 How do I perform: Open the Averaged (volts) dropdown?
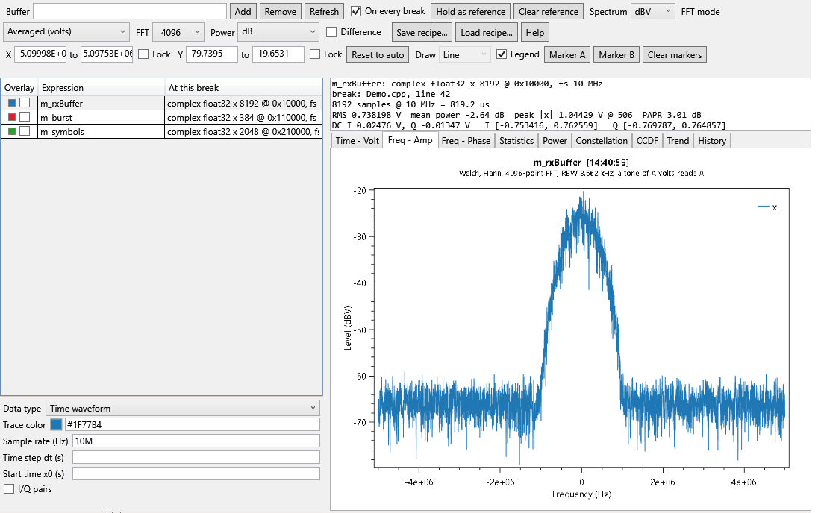coord(66,32)
